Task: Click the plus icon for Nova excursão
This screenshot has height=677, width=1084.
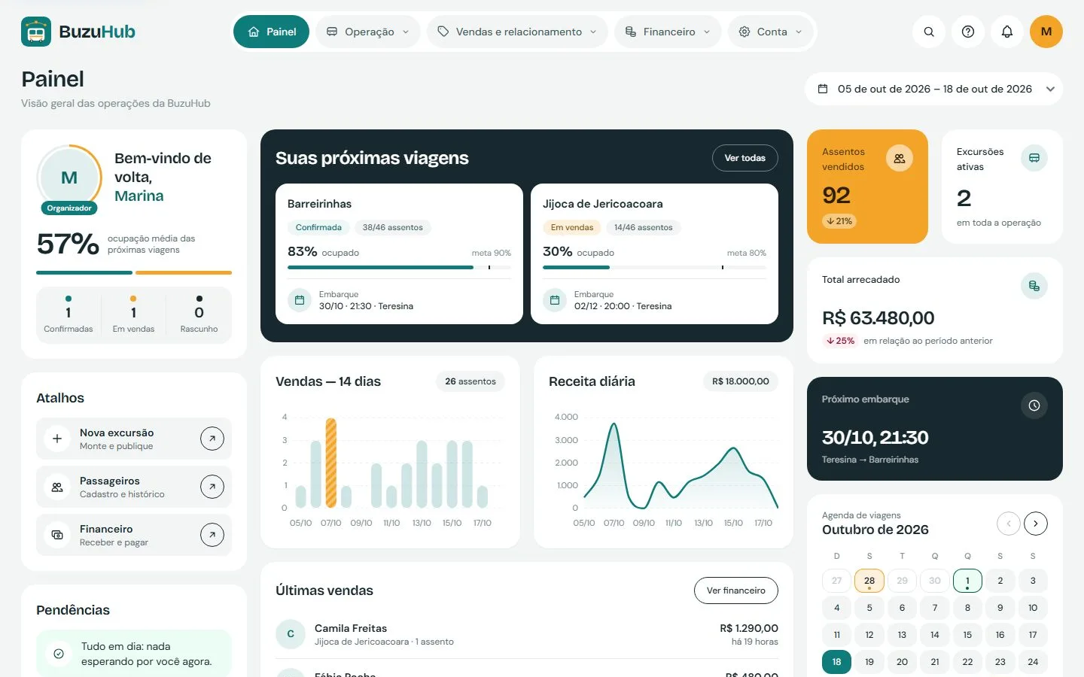Action: 57,439
